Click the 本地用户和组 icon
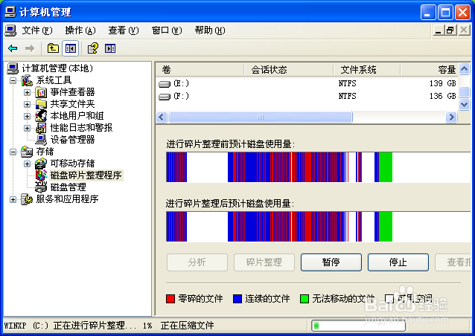The image size is (475, 336). (41, 116)
